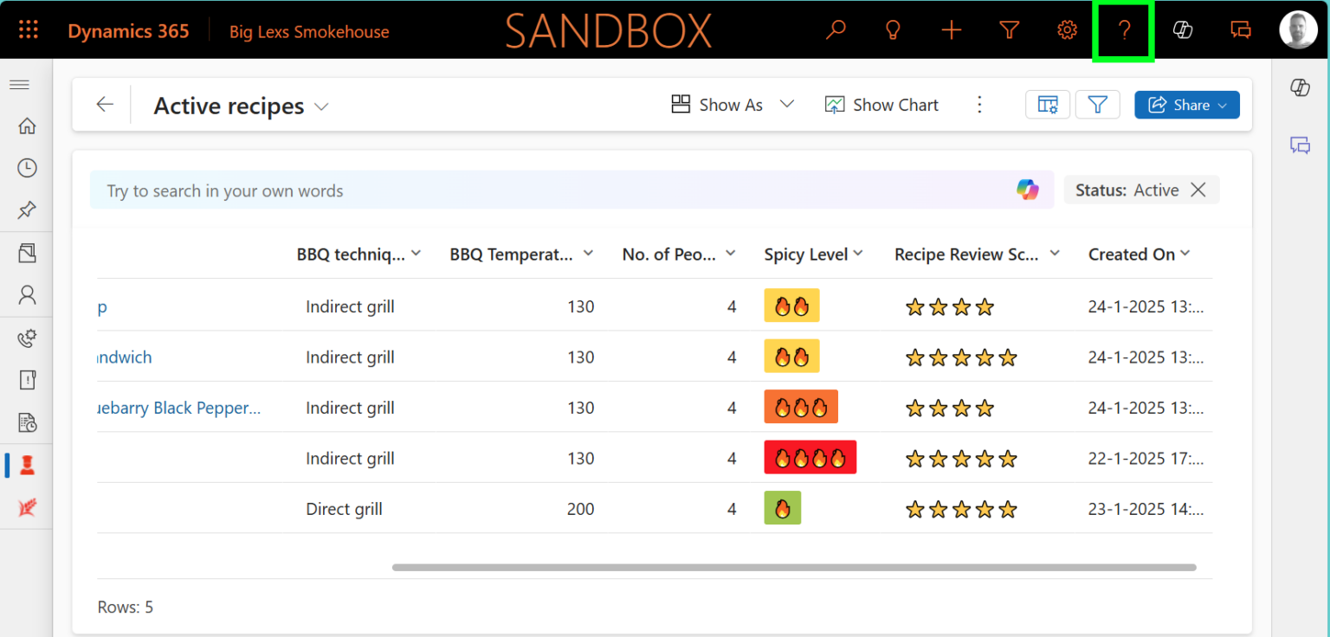The image size is (1330, 637).
Task: Open the Edit columns icon button
Action: tap(1048, 105)
